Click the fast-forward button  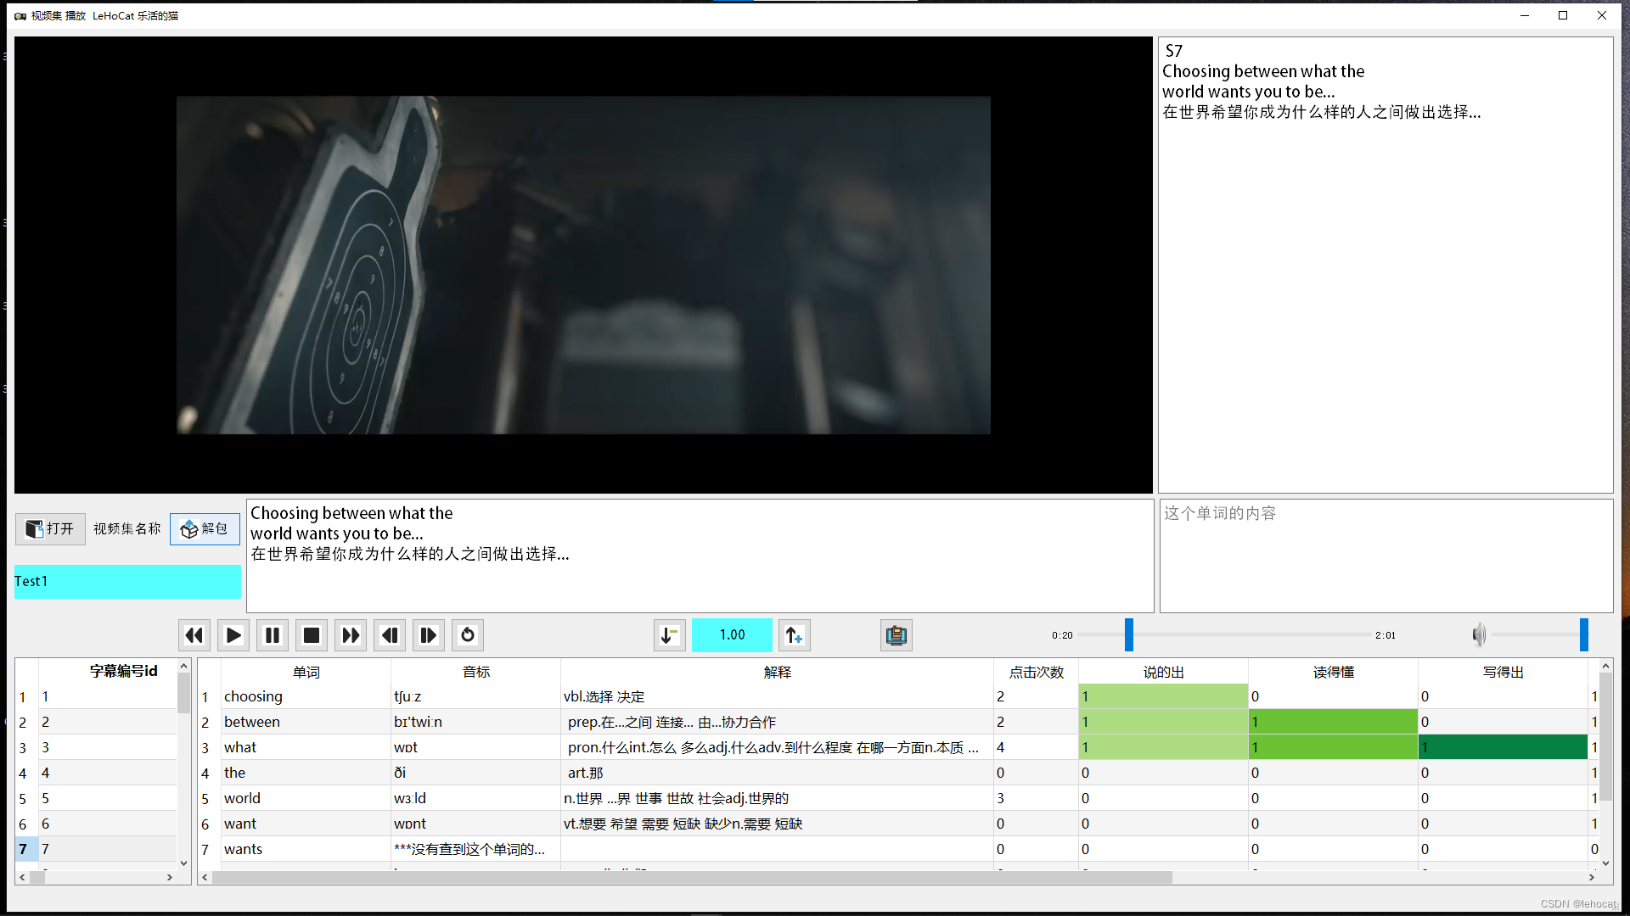point(351,635)
